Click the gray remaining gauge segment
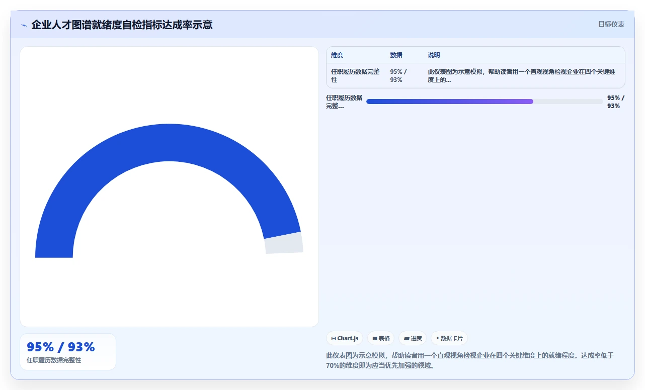This screenshot has width=645, height=390. point(284,243)
